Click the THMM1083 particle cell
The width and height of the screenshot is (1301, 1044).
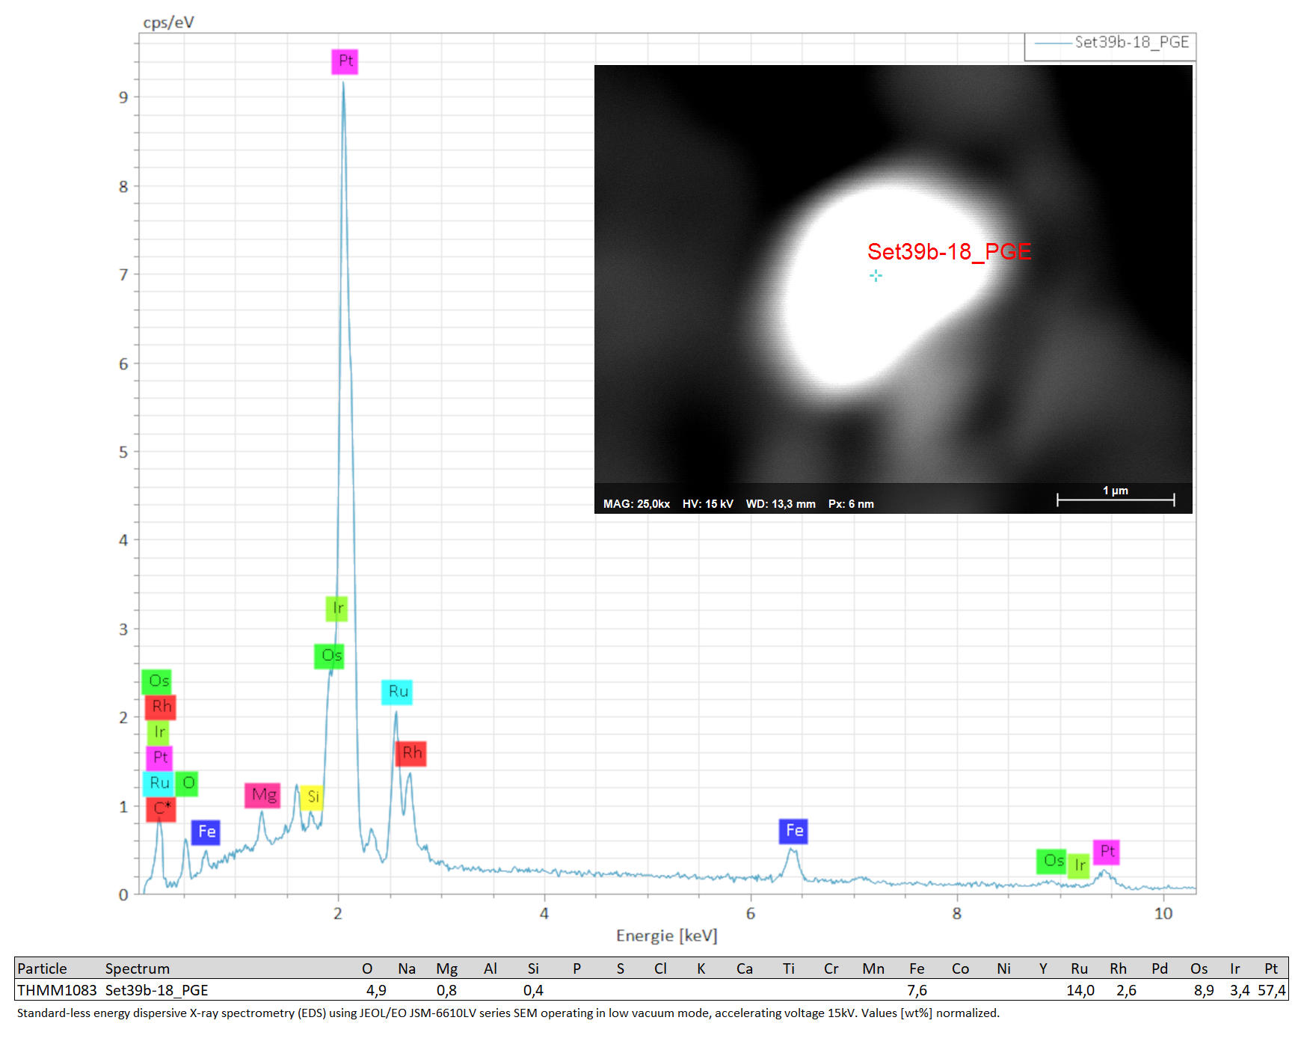click(57, 990)
